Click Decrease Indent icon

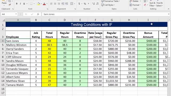(63, 4)
